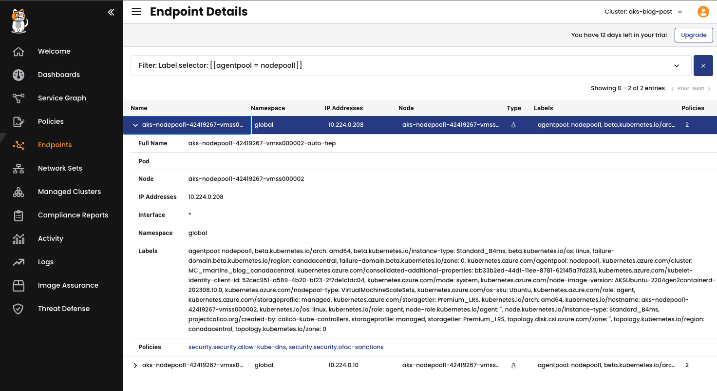The width and height of the screenshot is (717, 391).
Task: Click policies count 2 in the 10.224.0.10 row
Action: pyautogui.click(x=687, y=365)
